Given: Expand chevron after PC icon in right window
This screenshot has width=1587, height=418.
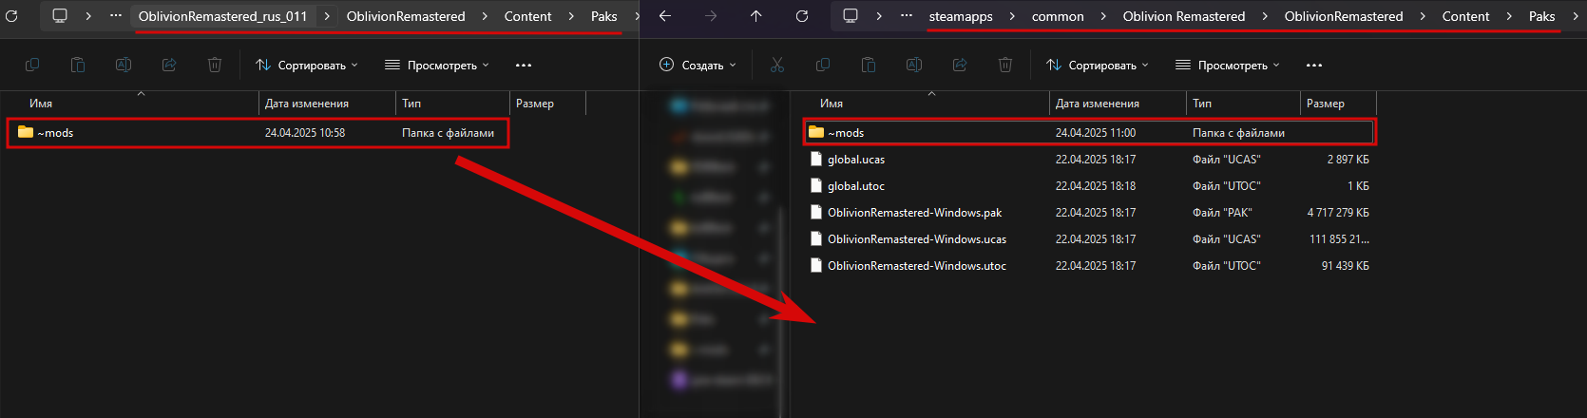Looking at the screenshot, I should 879,16.
